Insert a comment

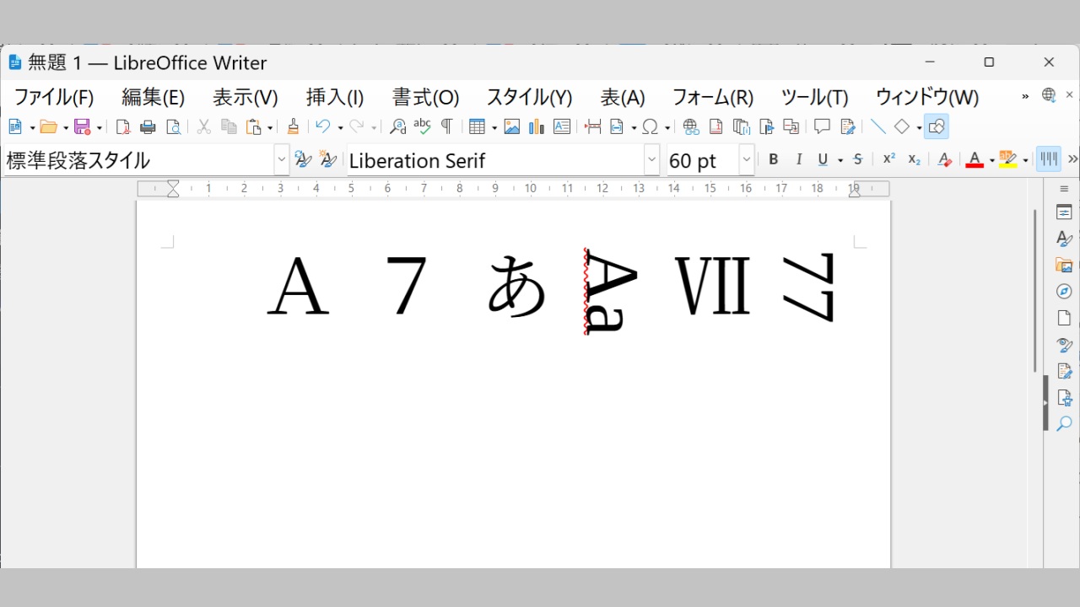(821, 126)
